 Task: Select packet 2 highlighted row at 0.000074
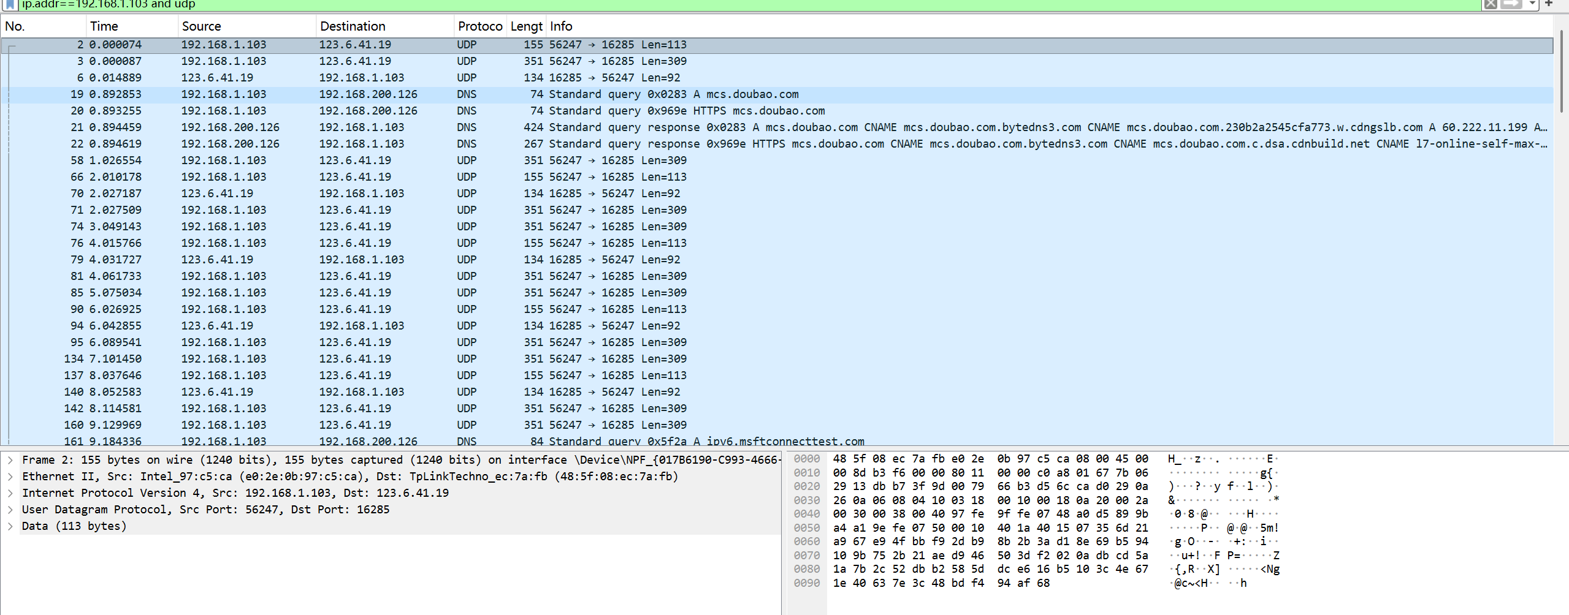pos(777,45)
